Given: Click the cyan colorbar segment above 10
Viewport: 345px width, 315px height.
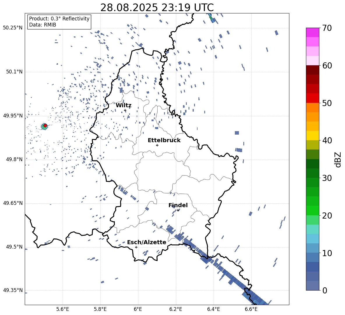Looking at the screenshot, I should (x=312, y=239).
